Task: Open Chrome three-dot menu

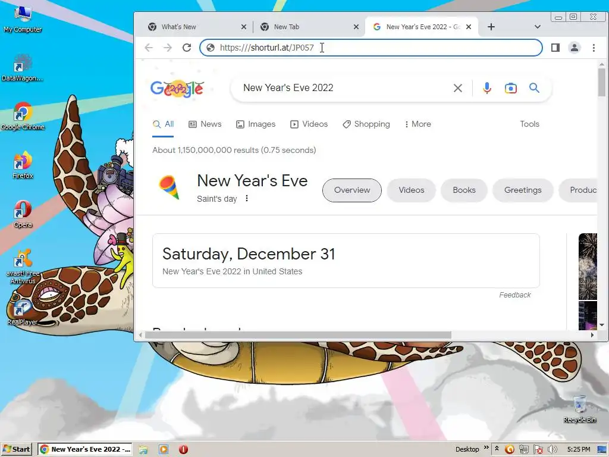Action: click(x=594, y=48)
